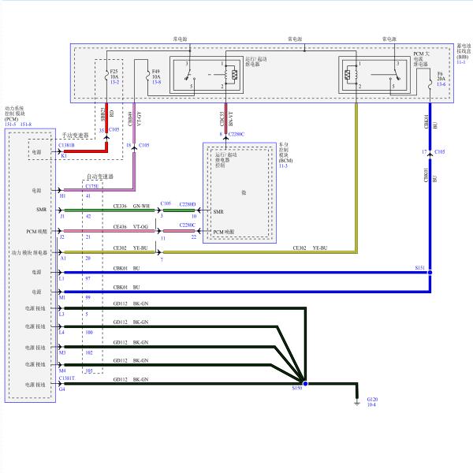The image size is (473, 473).
Task: Click the CBK01 BU label on L1 wire
Action: point(126,268)
